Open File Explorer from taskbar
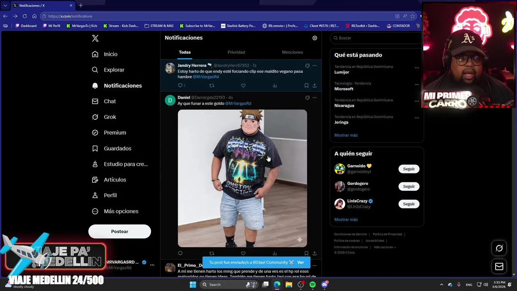The height and width of the screenshot is (291, 517). pyautogui.click(x=289, y=285)
